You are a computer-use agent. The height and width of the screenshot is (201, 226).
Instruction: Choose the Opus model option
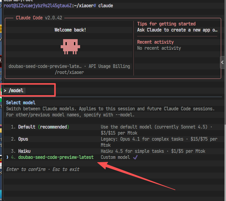[x=23, y=139]
